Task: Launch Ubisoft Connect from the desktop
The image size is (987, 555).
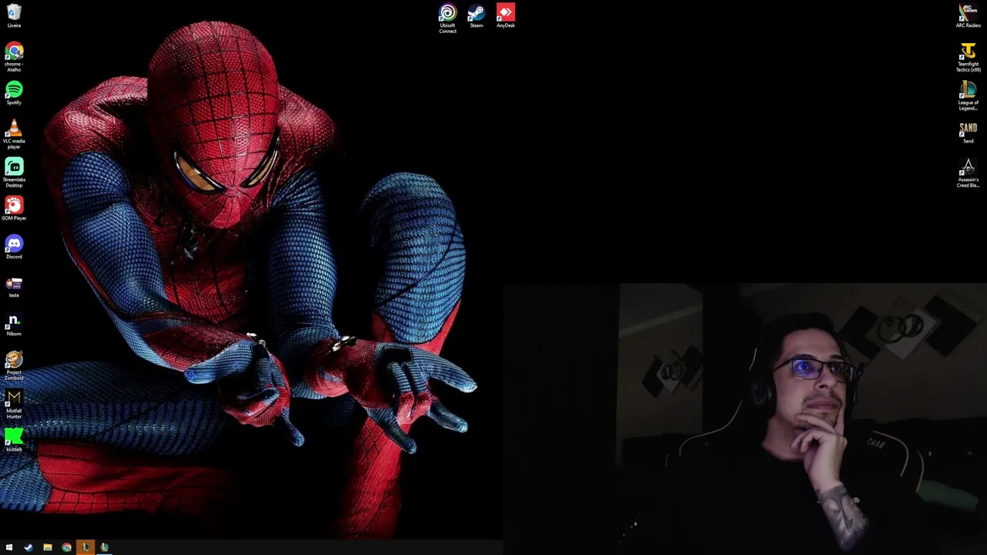Action: tap(447, 17)
